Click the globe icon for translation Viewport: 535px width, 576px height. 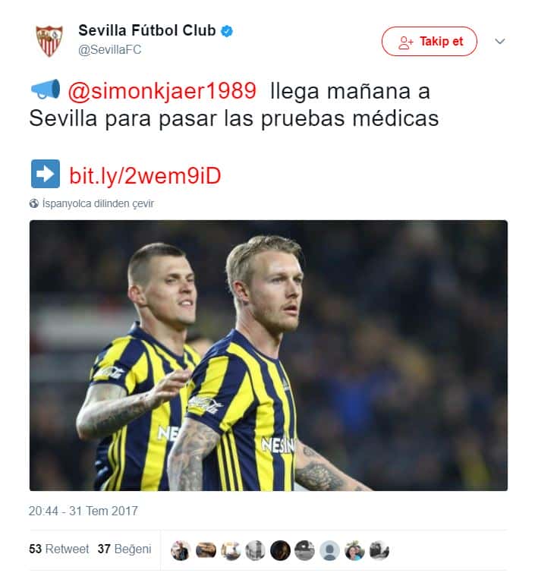coord(34,203)
